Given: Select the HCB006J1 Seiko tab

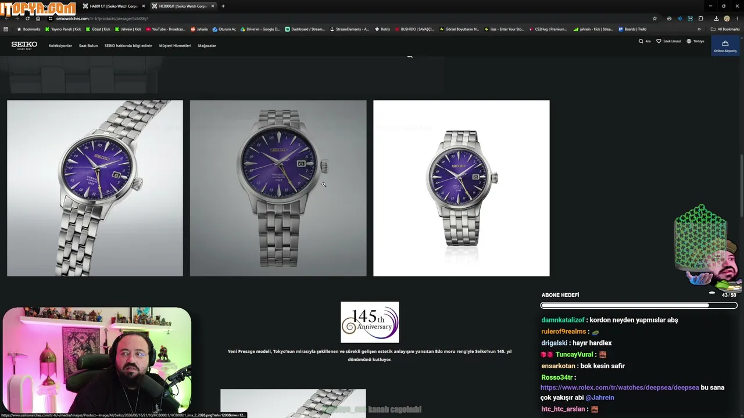Looking at the screenshot, I should click(183, 6).
